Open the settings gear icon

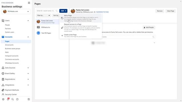tap(3, 99)
